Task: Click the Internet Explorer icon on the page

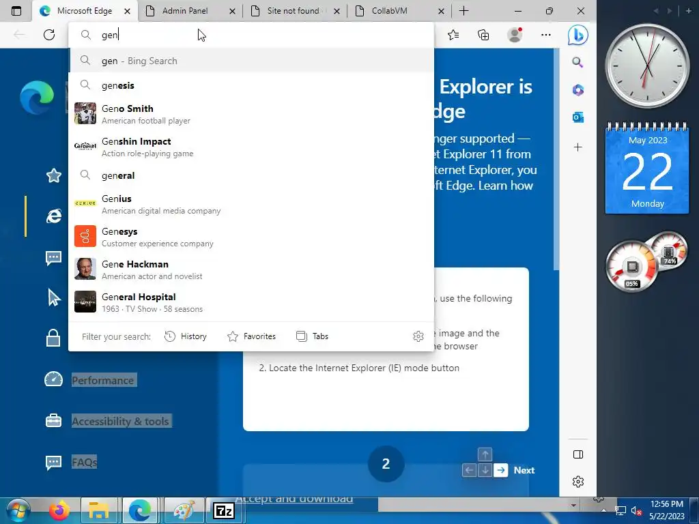Action: [x=53, y=216]
